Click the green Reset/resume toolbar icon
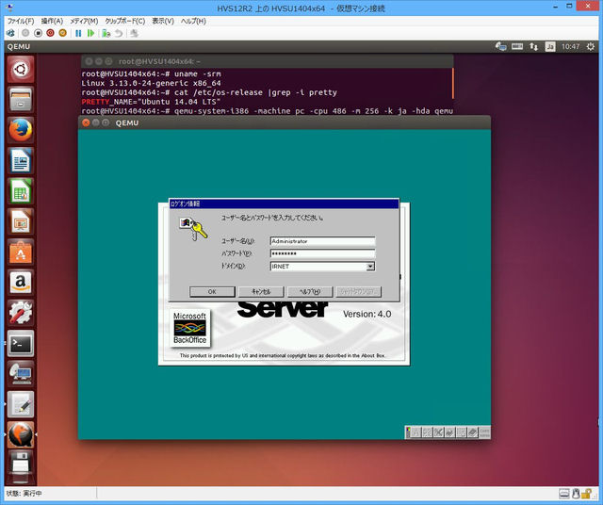Screen dimensions: 603x505 point(90,34)
